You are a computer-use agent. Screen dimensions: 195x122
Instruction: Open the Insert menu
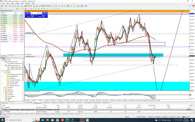click(12, 3)
